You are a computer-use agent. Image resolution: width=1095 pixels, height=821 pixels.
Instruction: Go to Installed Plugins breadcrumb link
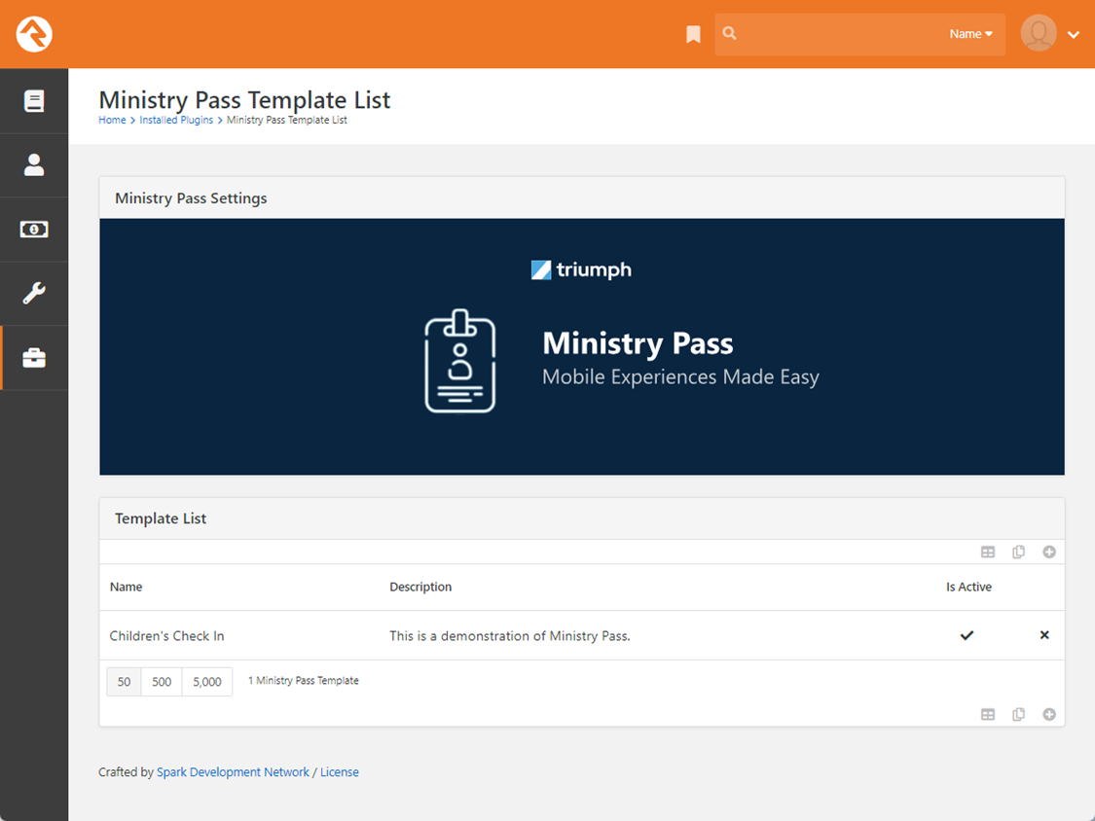(176, 120)
